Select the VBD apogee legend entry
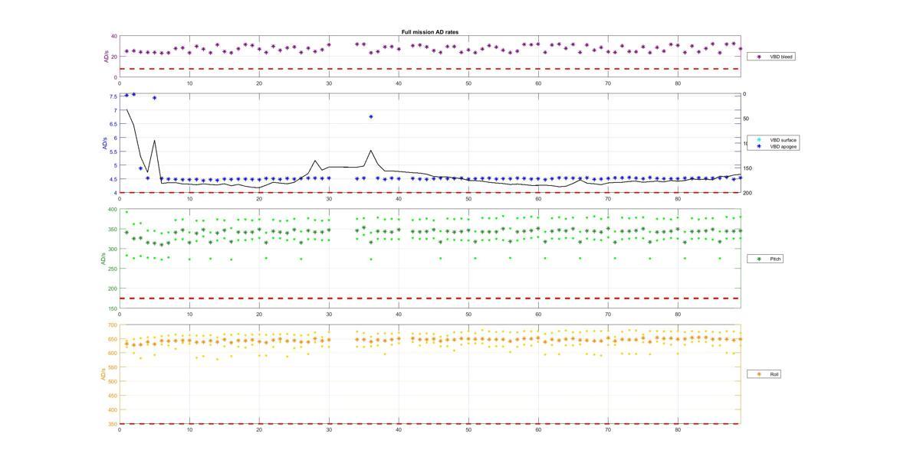 tap(774, 146)
